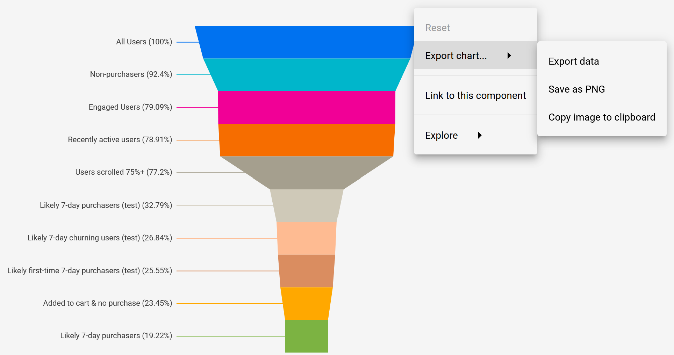Click 'Added to cart & no purchase (23.45%)' label
The height and width of the screenshot is (355, 674).
coord(108,303)
